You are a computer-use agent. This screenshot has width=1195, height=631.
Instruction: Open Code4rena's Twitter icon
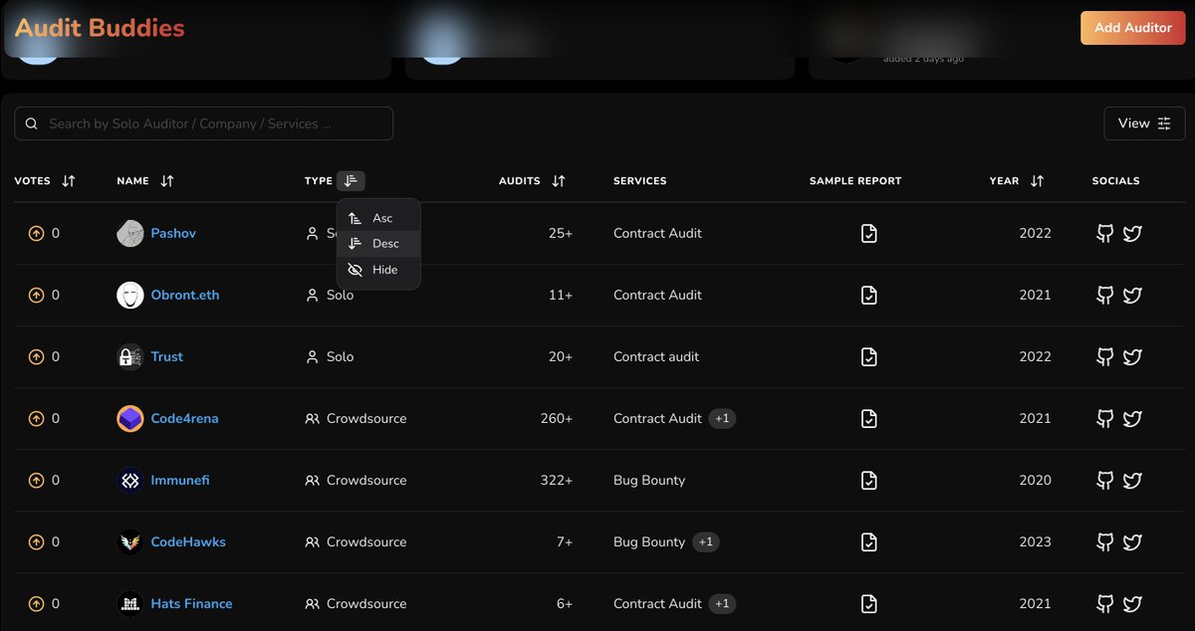pos(1132,419)
